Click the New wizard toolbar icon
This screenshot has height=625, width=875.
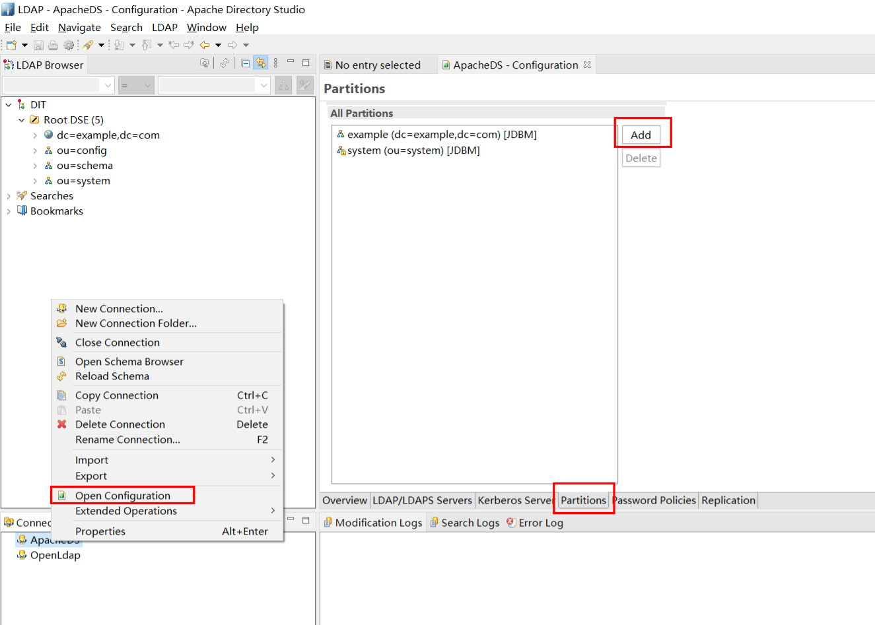tap(11, 45)
